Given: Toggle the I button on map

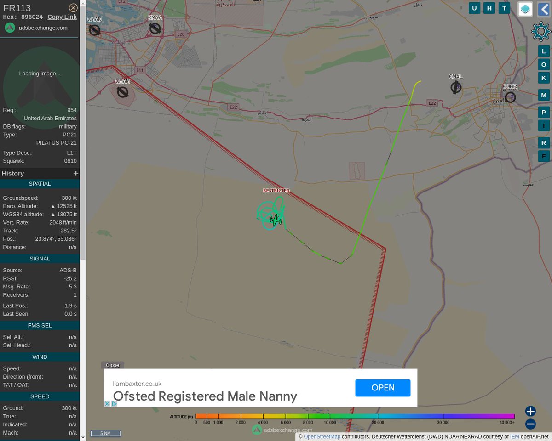Looking at the screenshot, I should (544, 126).
